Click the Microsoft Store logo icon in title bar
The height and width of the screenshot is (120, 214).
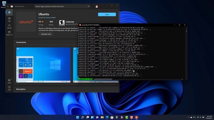point(12,6)
